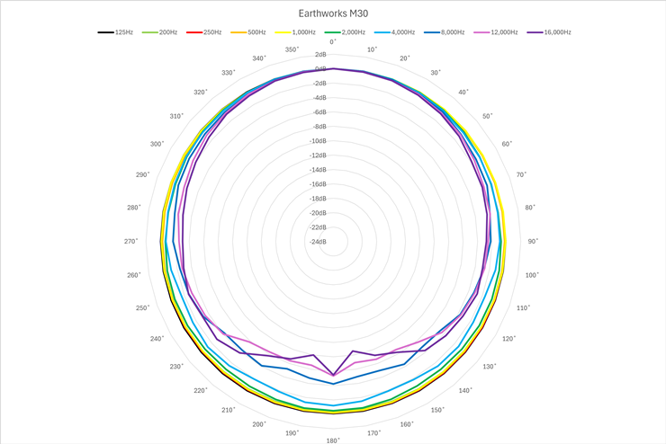Click the -24dB radial axis label
666x444 pixels.
pos(318,242)
